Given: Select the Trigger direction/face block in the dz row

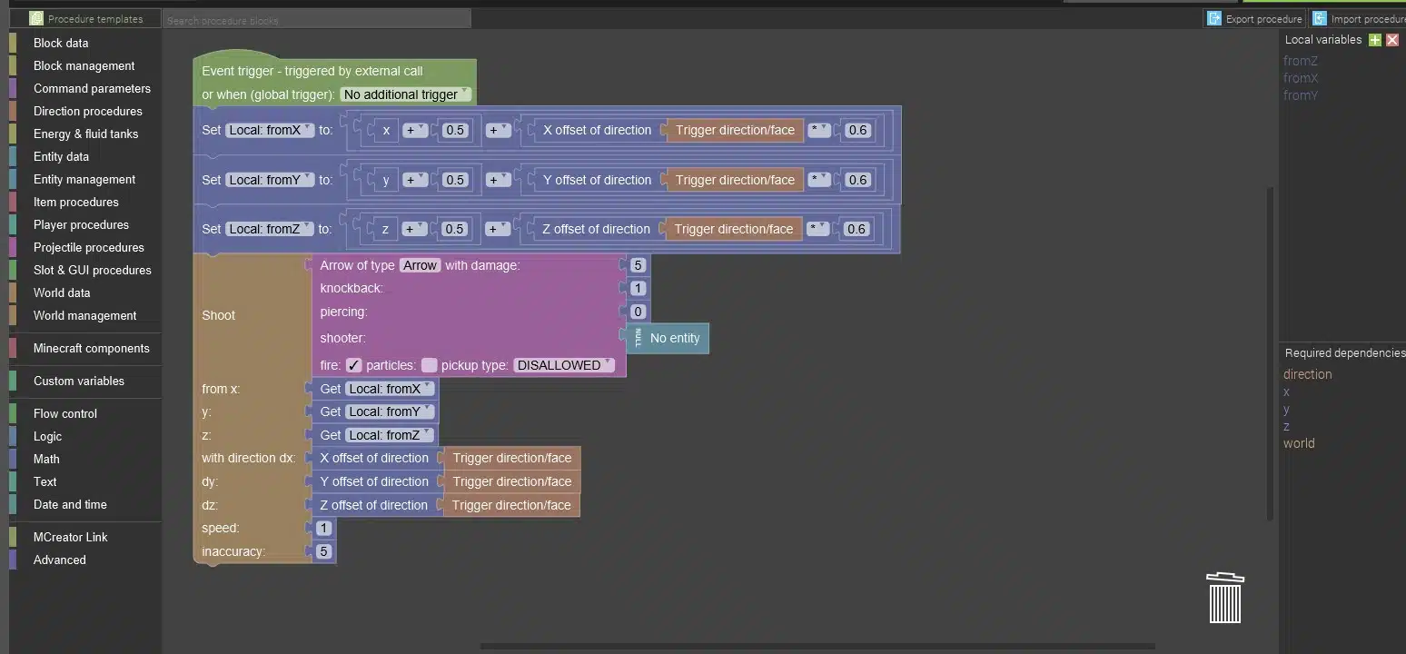Looking at the screenshot, I should pyautogui.click(x=511, y=505).
